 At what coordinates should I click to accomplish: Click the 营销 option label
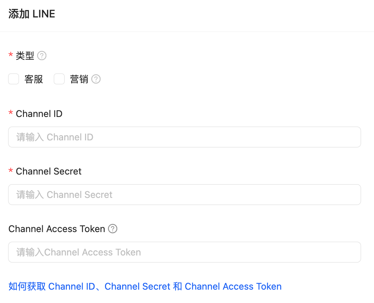(79, 79)
